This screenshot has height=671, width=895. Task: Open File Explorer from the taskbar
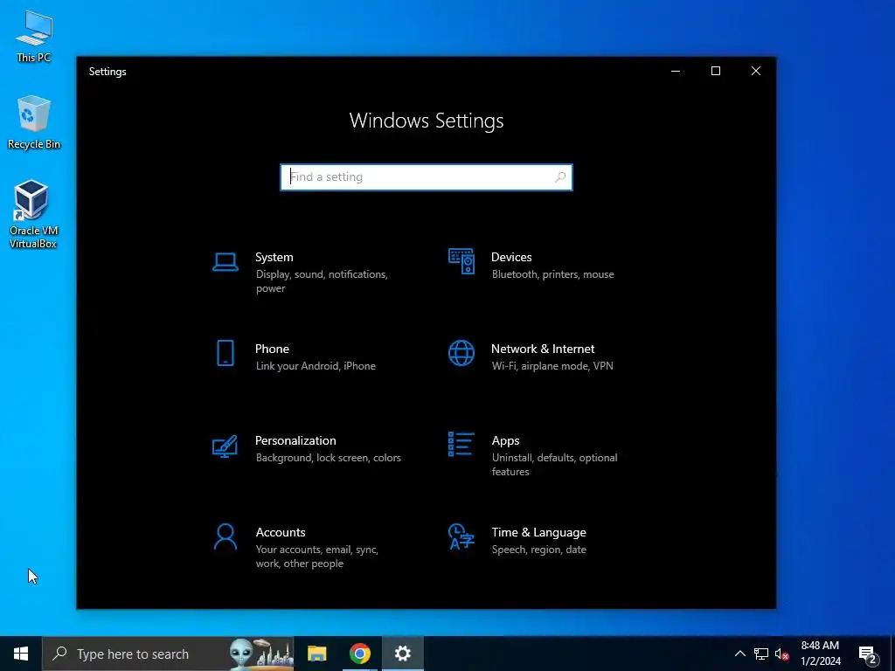click(x=316, y=654)
